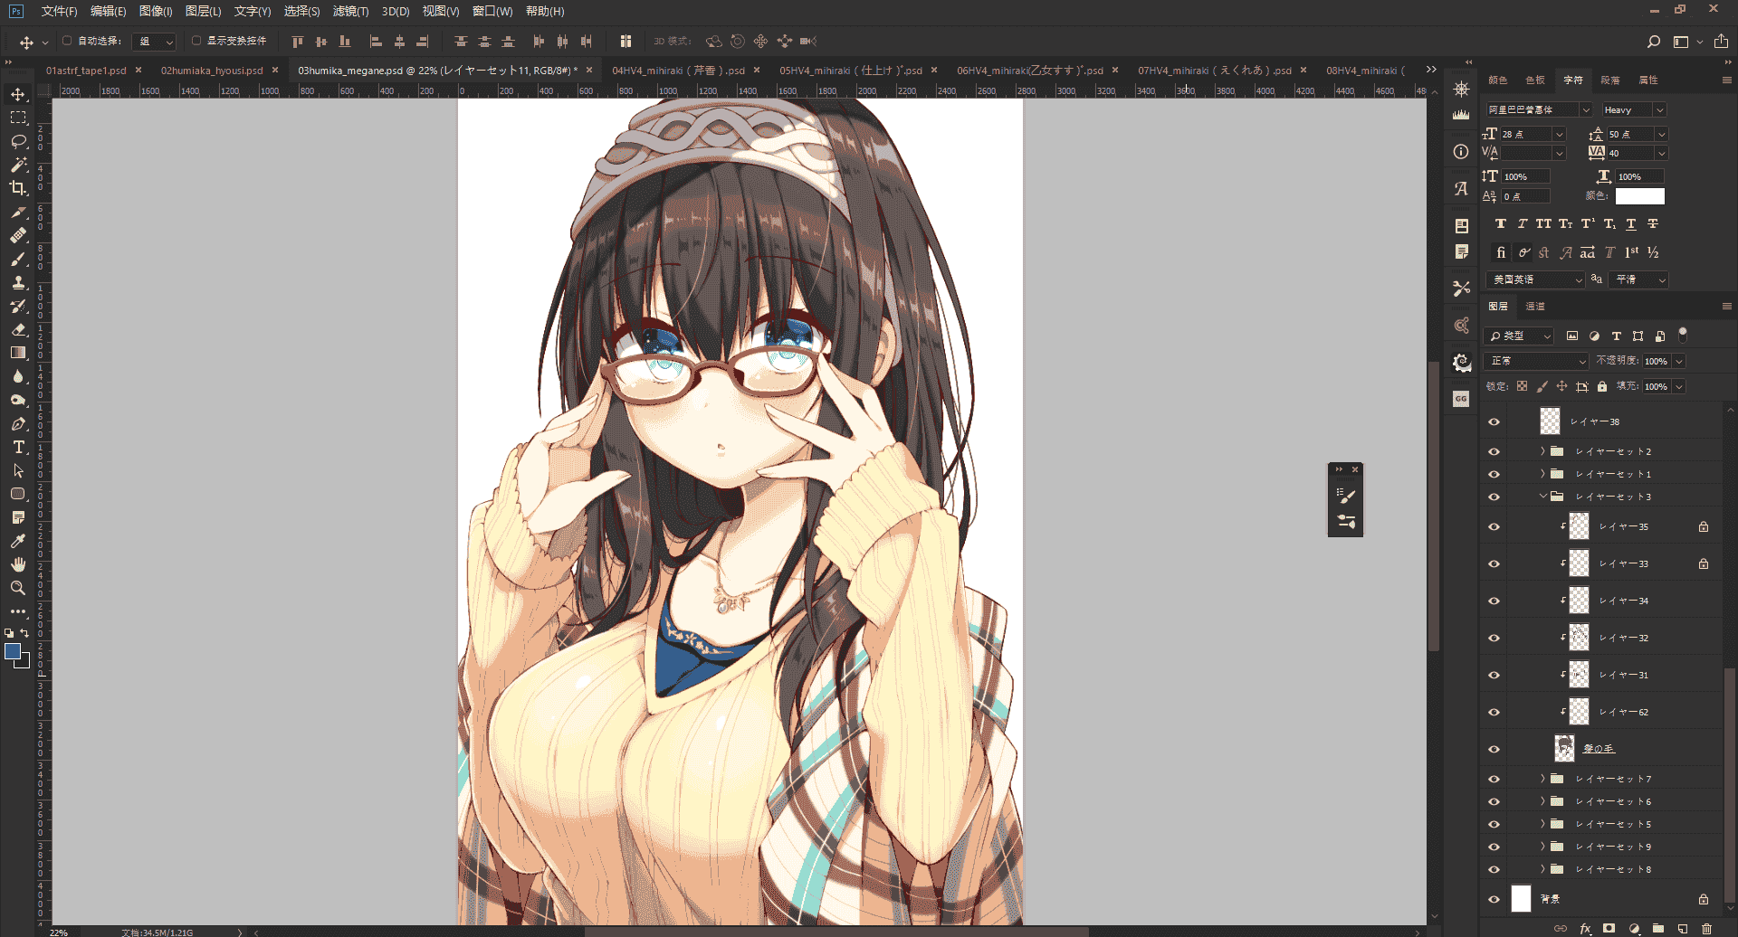1738x937 pixels.
Task: Click the white text color swatch
Action: click(1640, 196)
